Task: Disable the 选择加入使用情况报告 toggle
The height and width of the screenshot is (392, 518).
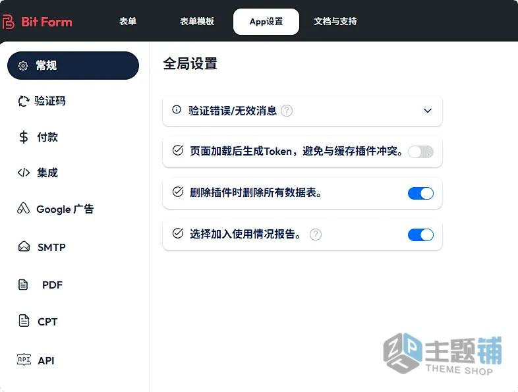Action: point(420,235)
